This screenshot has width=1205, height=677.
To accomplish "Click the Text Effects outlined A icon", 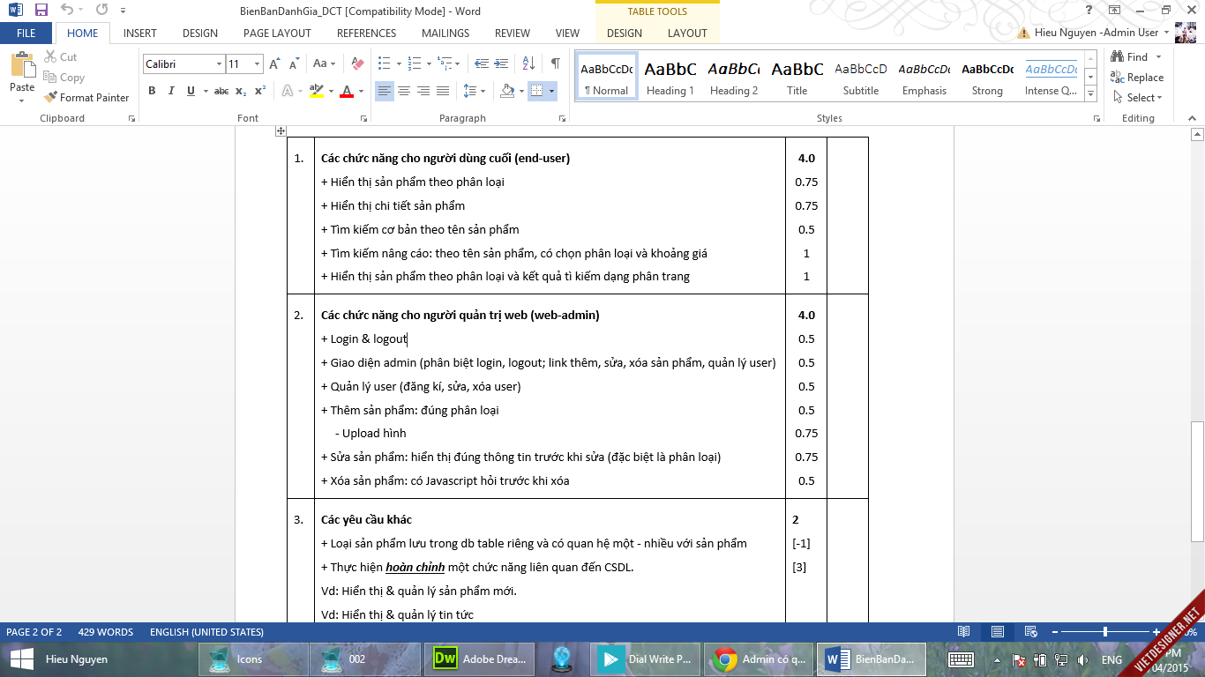I will 287,91.
